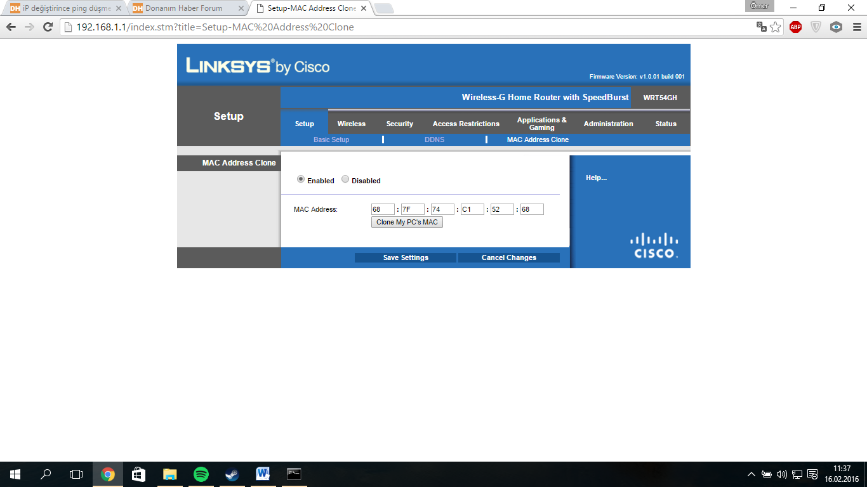This screenshot has width=867, height=487.
Task: Open the network tray icon
Action: (x=797, y=474)
